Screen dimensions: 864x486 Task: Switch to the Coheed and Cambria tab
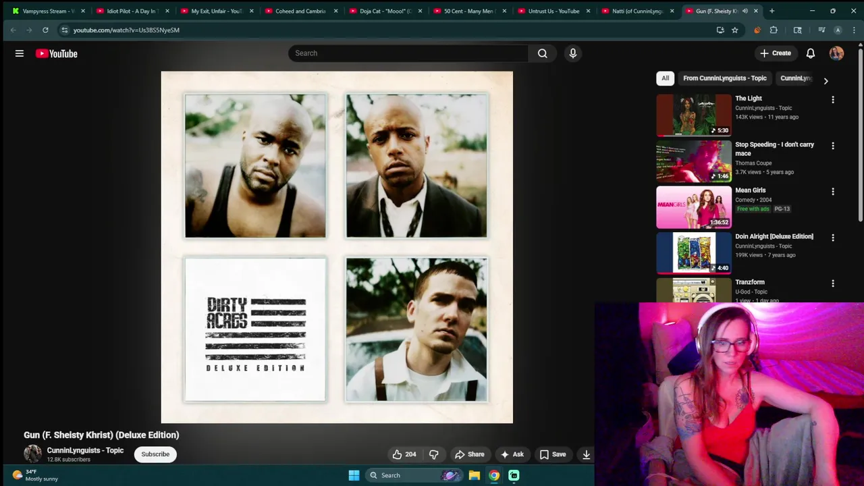click(301, 11)
